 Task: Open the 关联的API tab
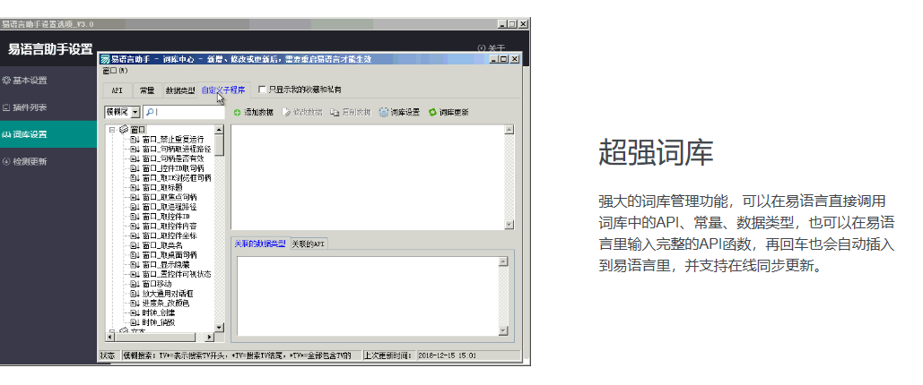click(309, 244)
